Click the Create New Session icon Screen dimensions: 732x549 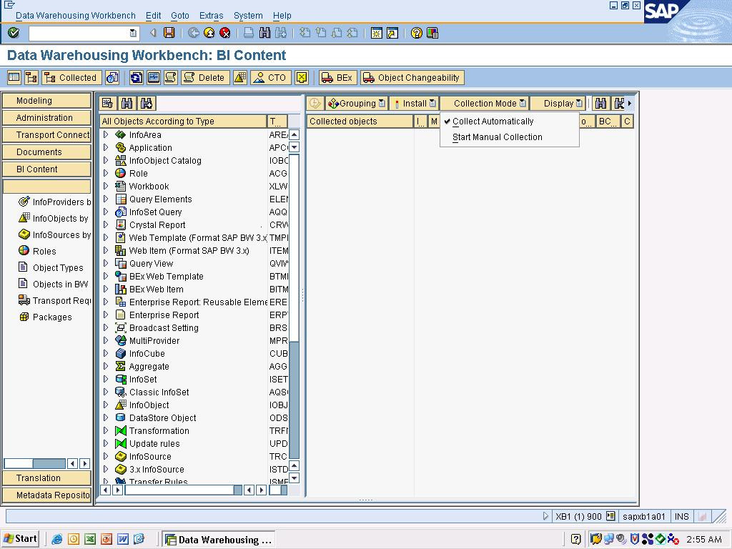(x=376, y=33)
